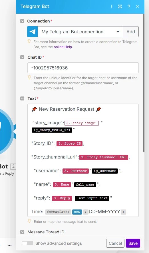The height and width of the screenshot is (253, 149).
Task: Collapse the Message Thread ID section toggle
Action: (22, 232)
